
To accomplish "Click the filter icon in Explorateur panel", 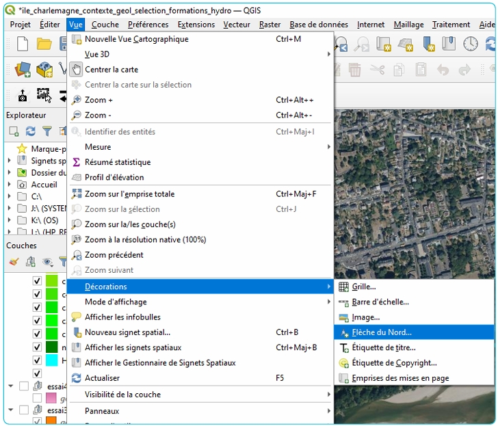I will (47, 131).
